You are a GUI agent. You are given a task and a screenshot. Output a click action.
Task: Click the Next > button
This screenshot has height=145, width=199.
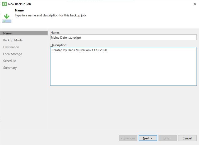pos(148,138)
